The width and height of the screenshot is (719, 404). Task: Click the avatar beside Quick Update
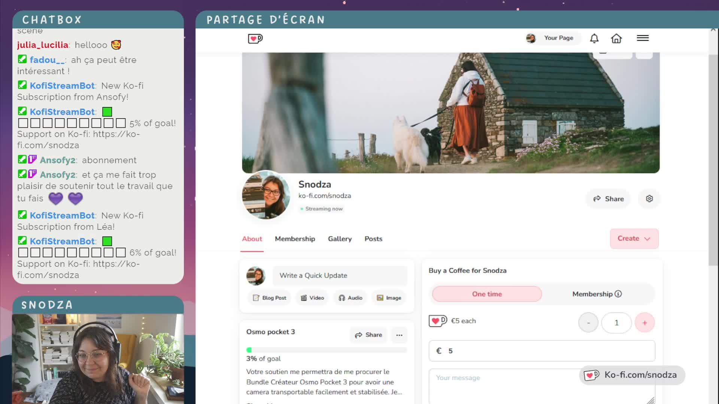[x=256, y=276]
